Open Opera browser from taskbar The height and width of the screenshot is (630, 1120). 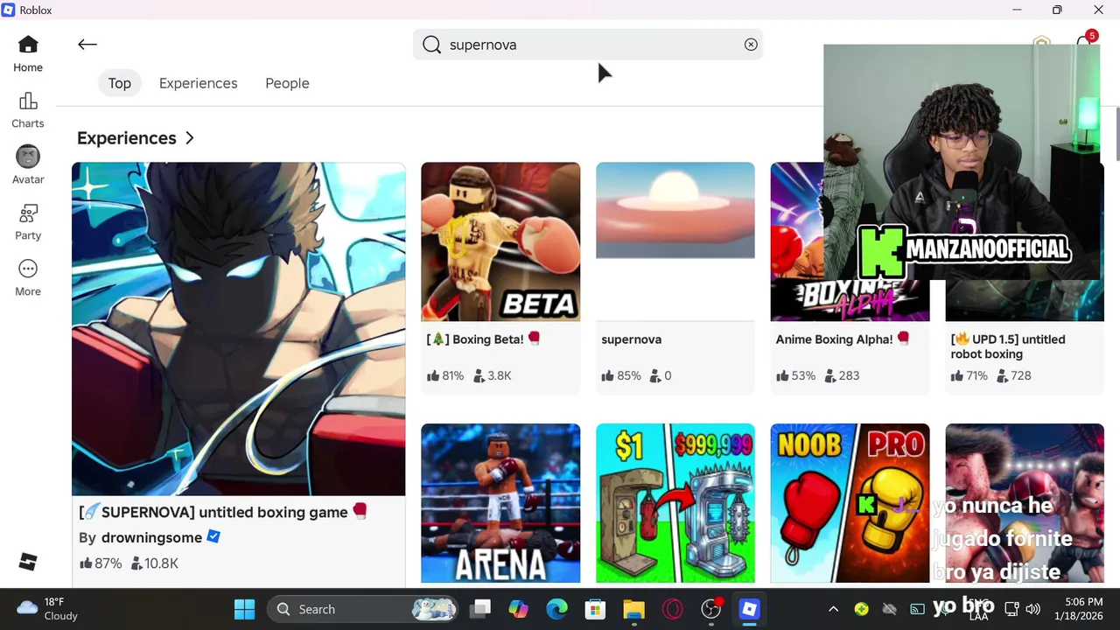tap(673, 609)
